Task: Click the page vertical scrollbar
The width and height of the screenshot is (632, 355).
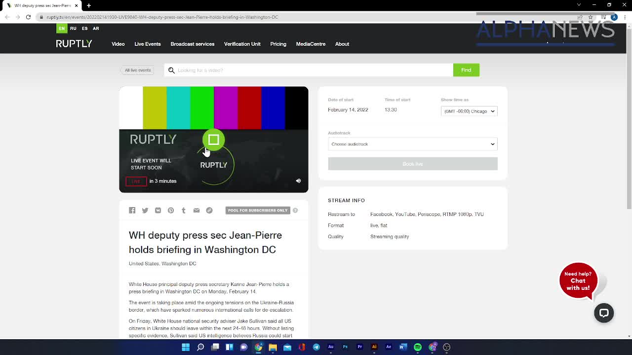Action: click(x=629, y=118)
